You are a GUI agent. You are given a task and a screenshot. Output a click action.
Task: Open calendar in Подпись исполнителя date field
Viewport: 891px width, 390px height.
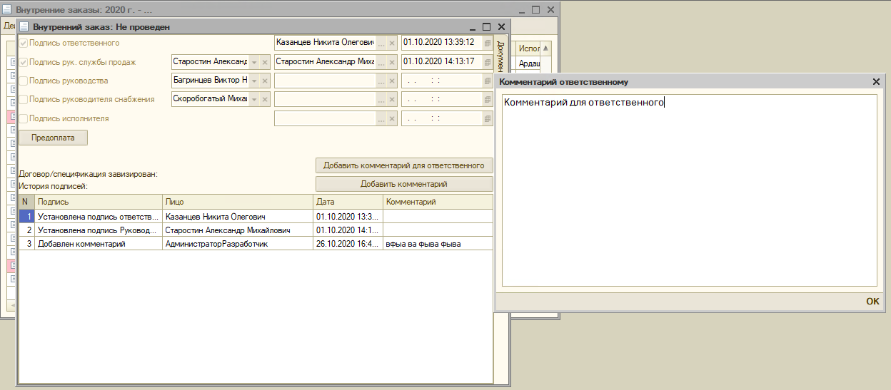pos(488,118)
